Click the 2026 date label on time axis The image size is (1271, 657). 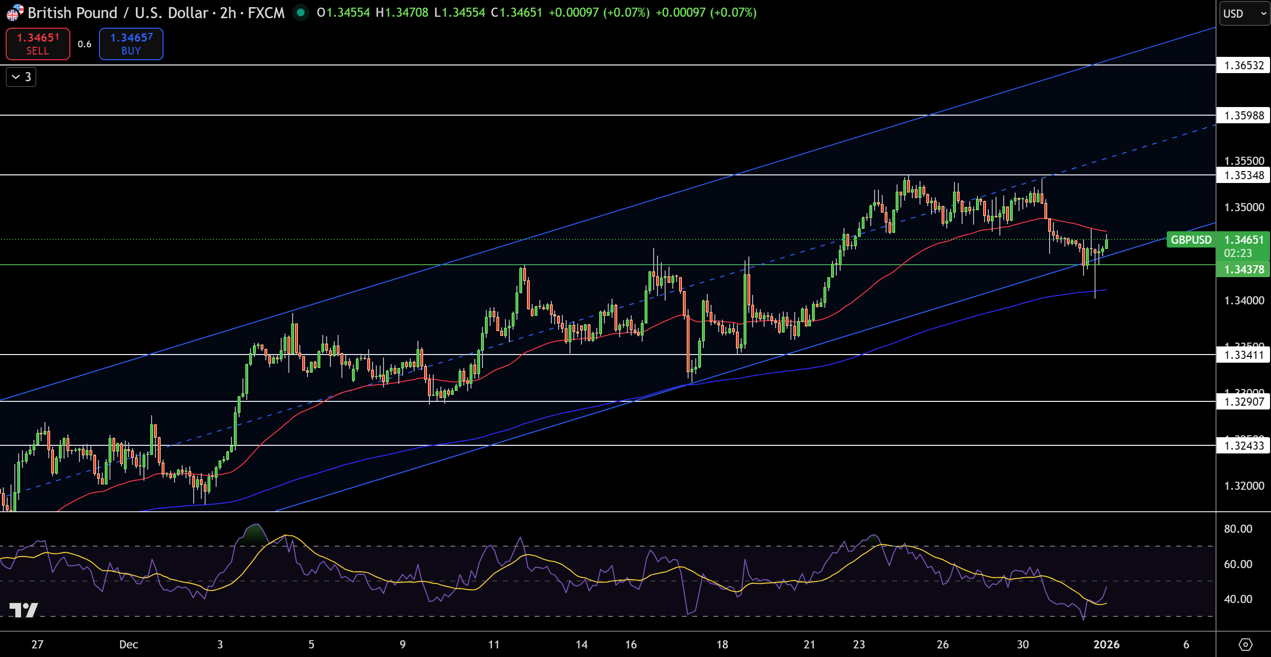coord(1106,644)
